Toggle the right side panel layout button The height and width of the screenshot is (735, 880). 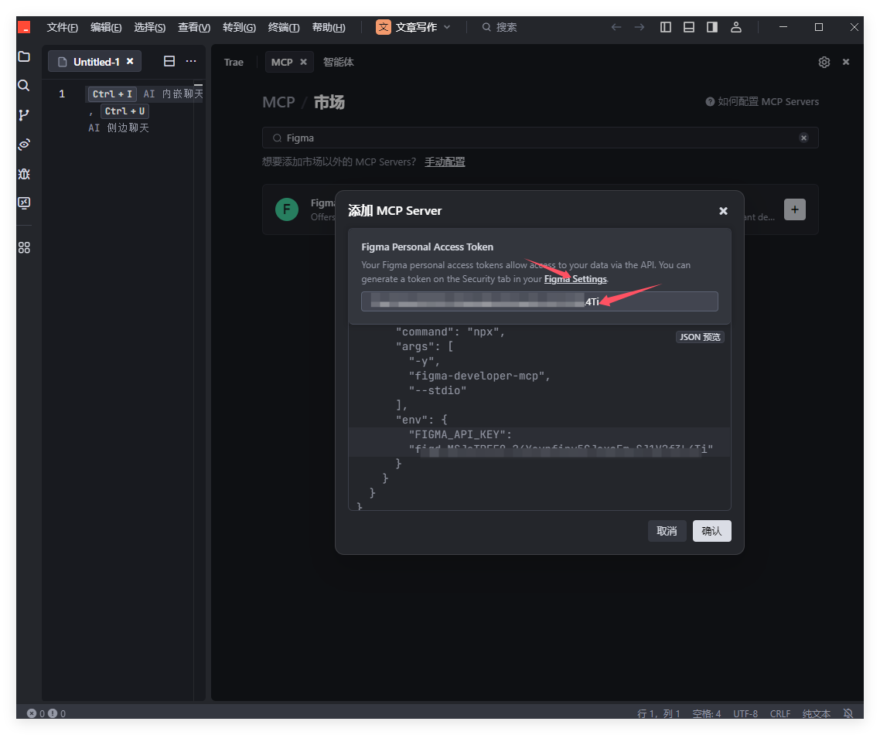click(x=712, y=27)
